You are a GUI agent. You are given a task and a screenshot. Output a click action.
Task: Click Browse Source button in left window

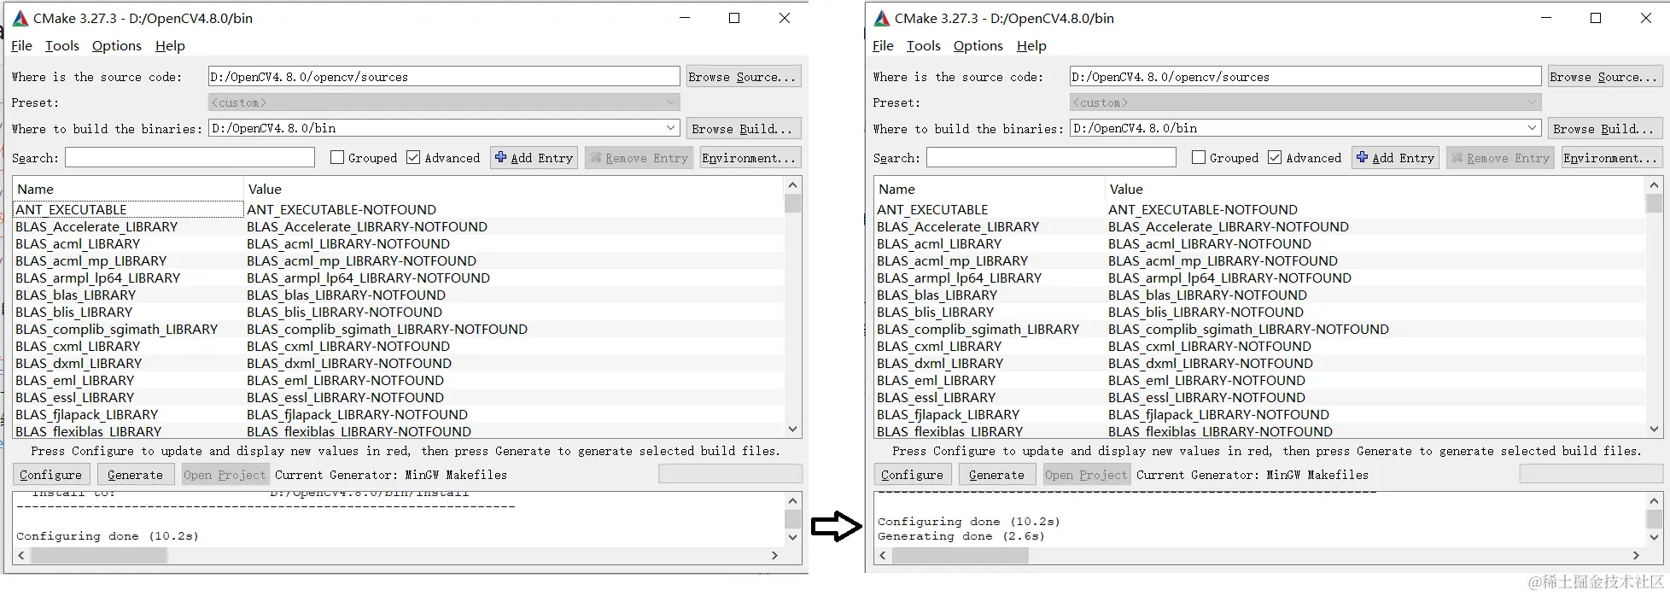click(743, 77)
